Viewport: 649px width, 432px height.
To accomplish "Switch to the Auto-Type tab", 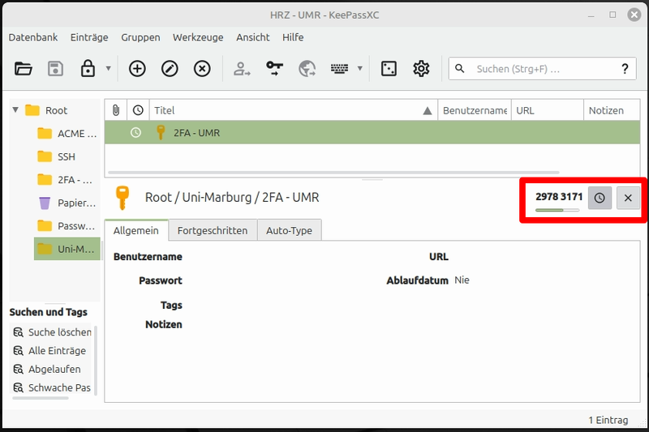I will pos(289,230).
